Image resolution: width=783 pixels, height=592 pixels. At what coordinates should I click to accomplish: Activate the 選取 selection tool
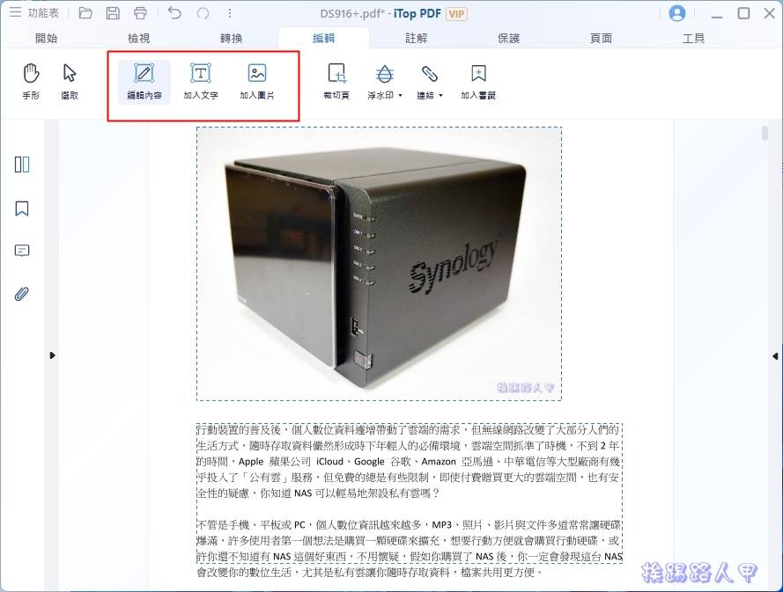coord(69,80)
